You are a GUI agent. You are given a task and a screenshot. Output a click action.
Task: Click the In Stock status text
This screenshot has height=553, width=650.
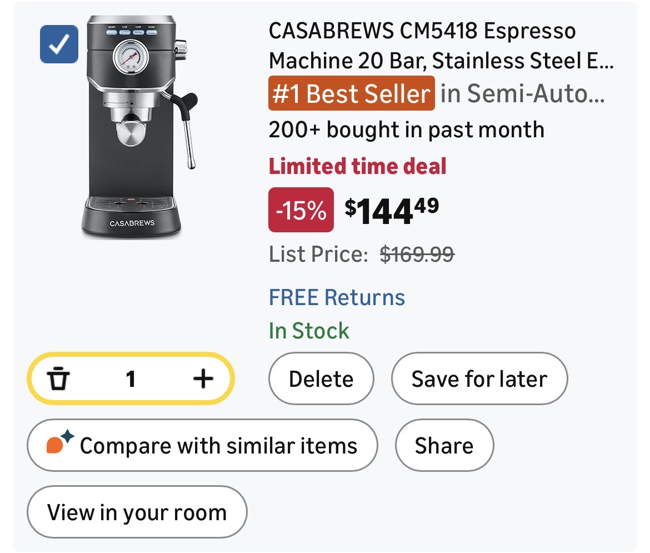(309, 331)
